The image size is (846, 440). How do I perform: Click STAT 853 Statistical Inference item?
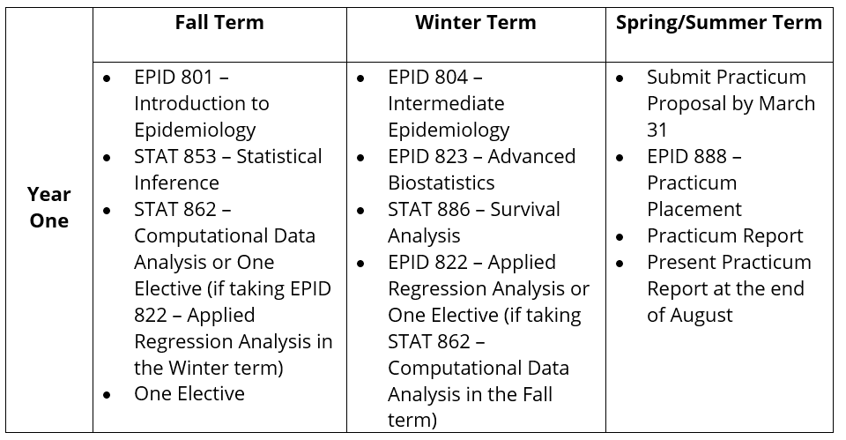(227, 169)
